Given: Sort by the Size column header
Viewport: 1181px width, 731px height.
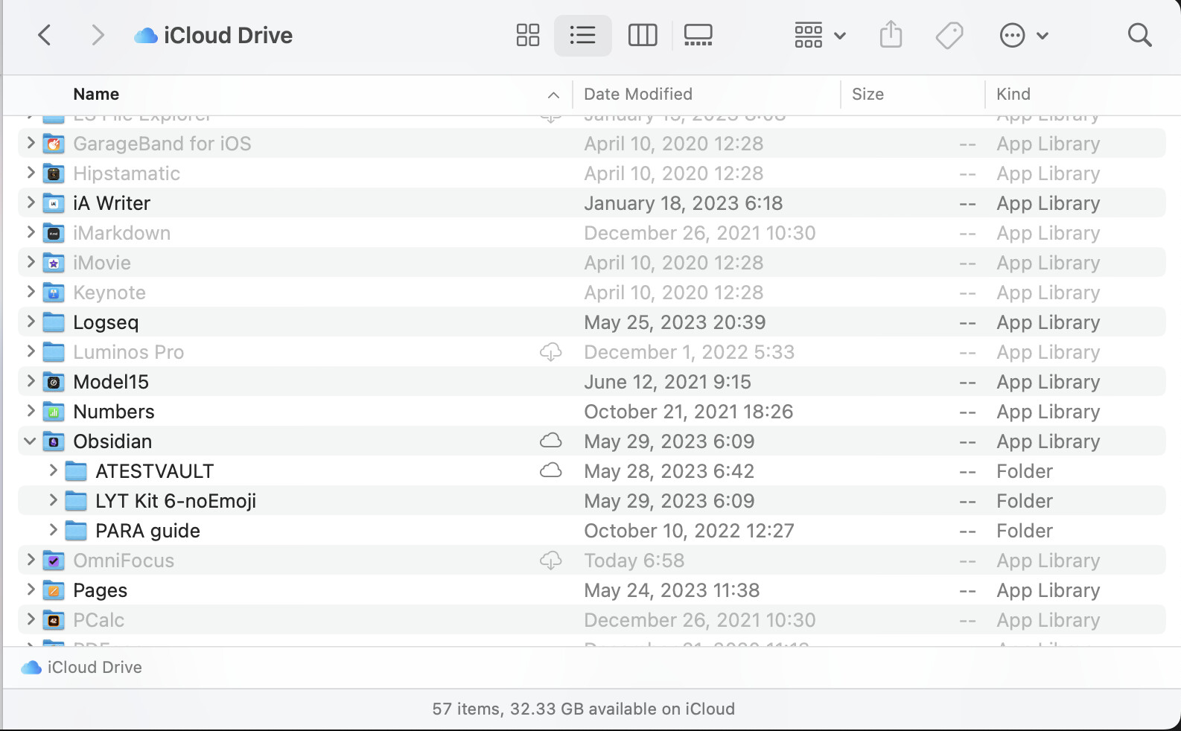Looking at the screenshot, I should coord(868,94).
